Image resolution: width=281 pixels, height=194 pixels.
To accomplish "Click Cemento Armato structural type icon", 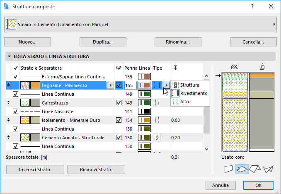I will tap(157, 138).
